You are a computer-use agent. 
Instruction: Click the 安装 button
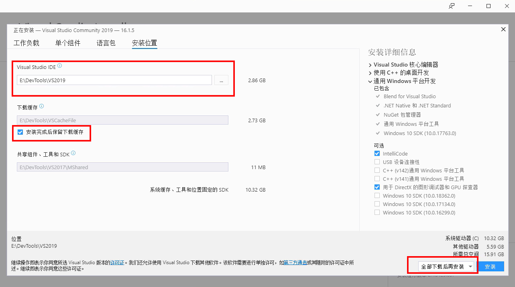pos(491,265)
